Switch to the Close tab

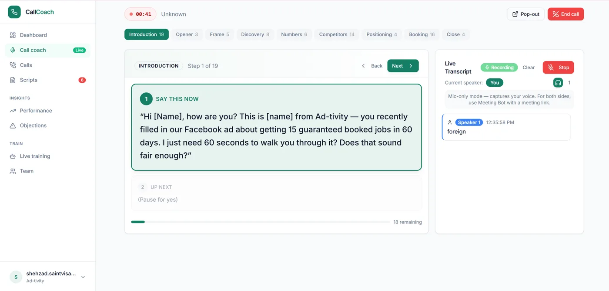coord(456,34)
